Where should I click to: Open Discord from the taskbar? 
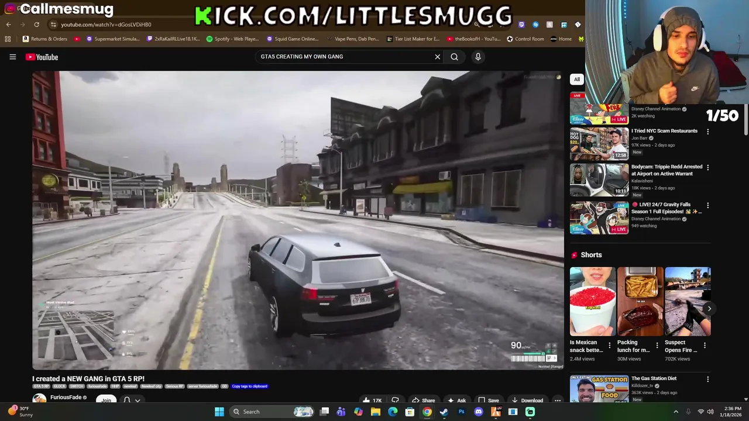[x=479, y=412]
